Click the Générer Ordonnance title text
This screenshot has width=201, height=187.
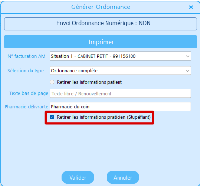(x=101, y=7)
